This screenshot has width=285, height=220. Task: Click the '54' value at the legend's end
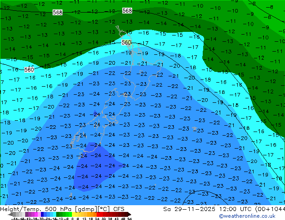coord(129,219)
